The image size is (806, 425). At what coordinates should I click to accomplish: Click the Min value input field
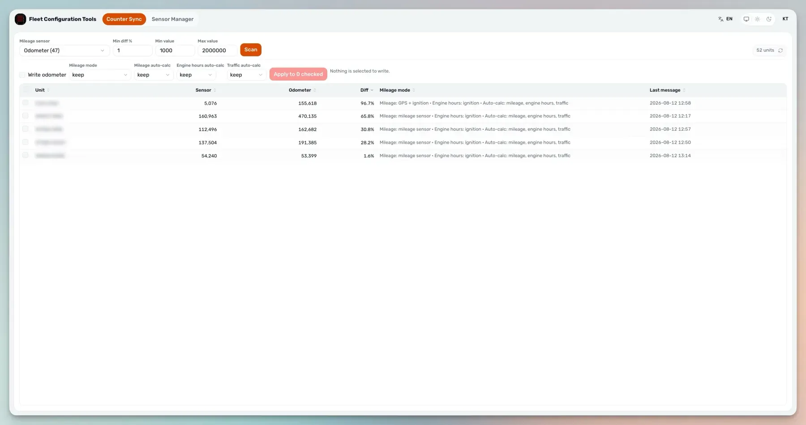coord(175,51)
